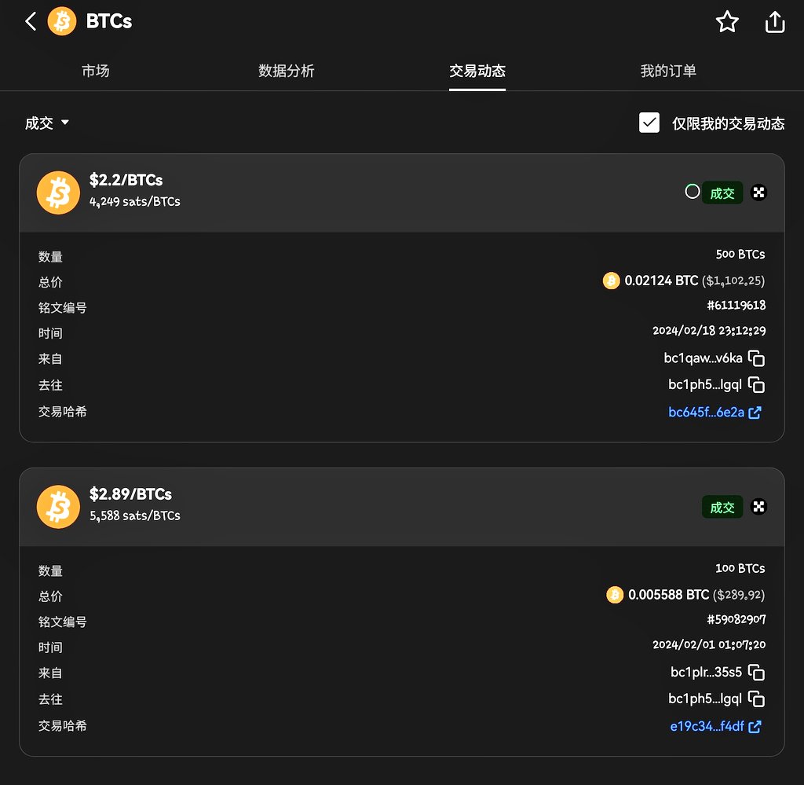Select inscription number #61119618
The image size is (804, 785).
pos(736,305)
